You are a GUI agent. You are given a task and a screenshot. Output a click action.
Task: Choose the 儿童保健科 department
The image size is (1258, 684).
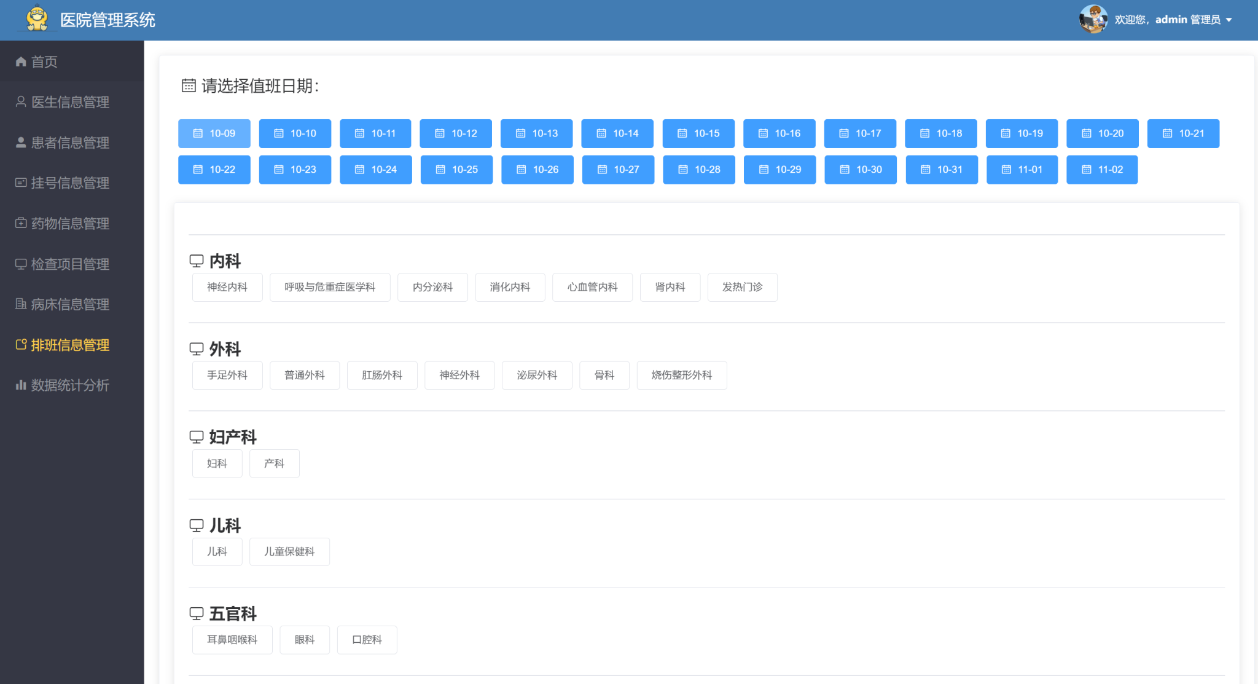[x=289, y=551]
